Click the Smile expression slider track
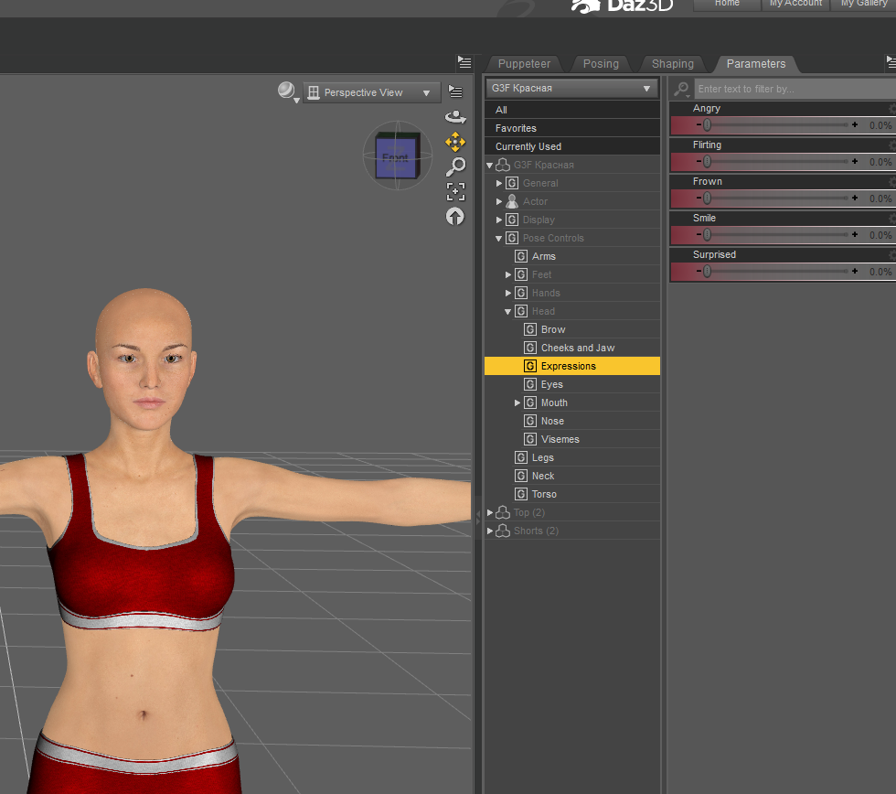Screen dimensions: 896x794 coord(776,234)
